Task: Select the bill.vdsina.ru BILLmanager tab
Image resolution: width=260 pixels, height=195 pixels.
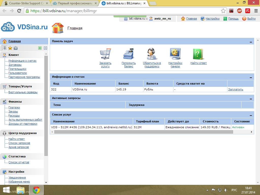Action: [124, 3]
